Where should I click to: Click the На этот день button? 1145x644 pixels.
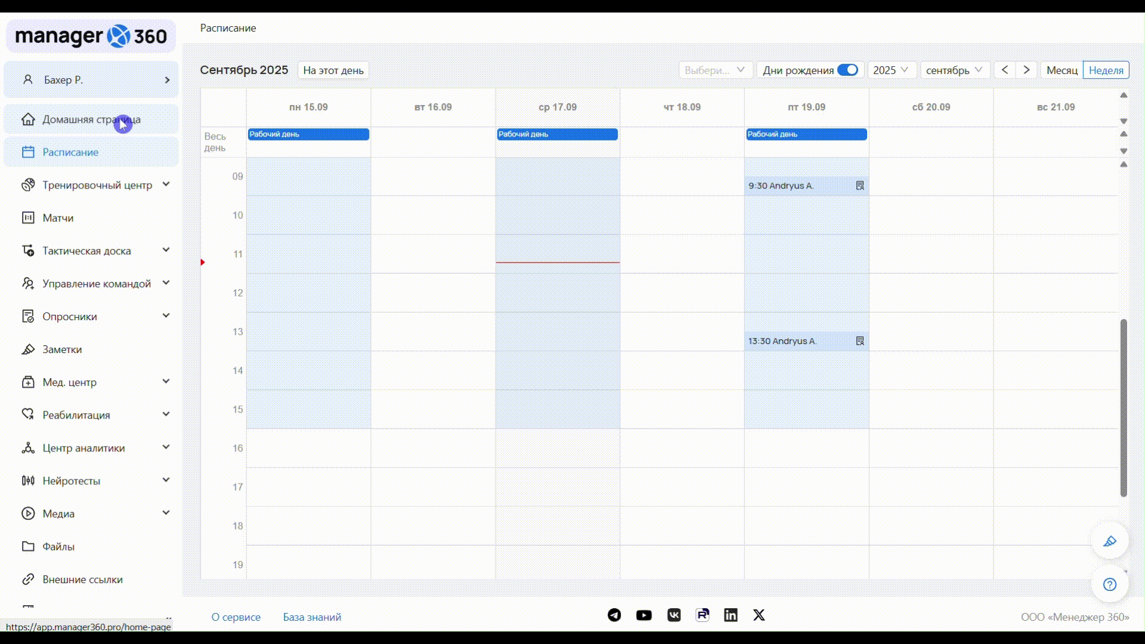(x=333, y=70)
